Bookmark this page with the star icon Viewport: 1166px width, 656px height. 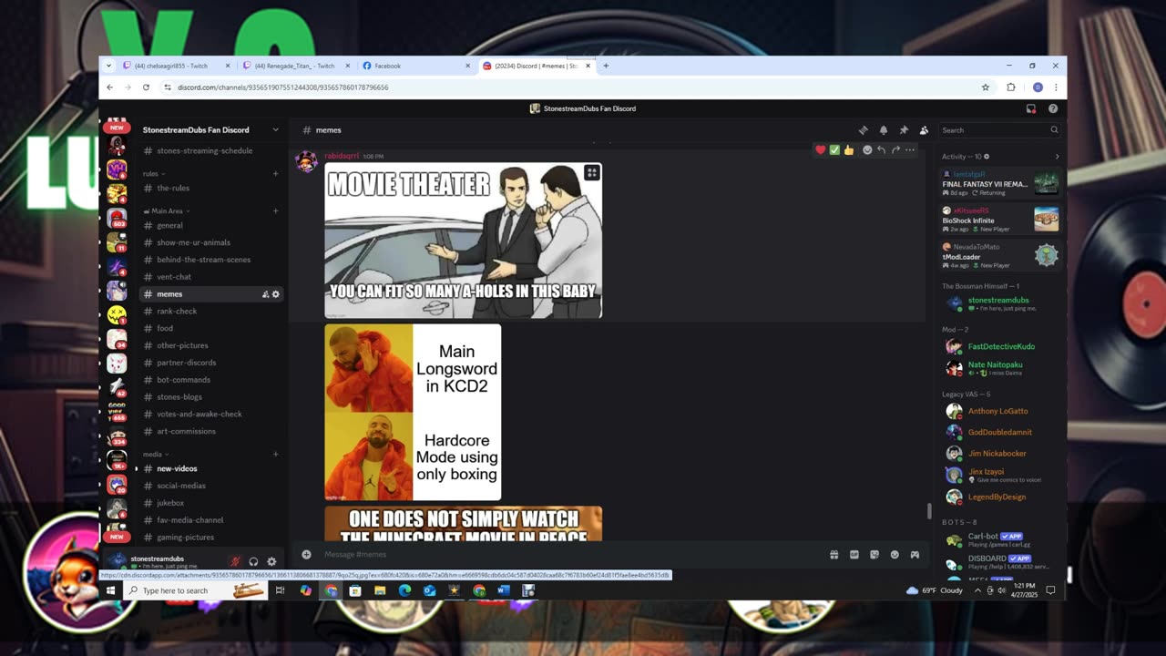click(985, 87)
